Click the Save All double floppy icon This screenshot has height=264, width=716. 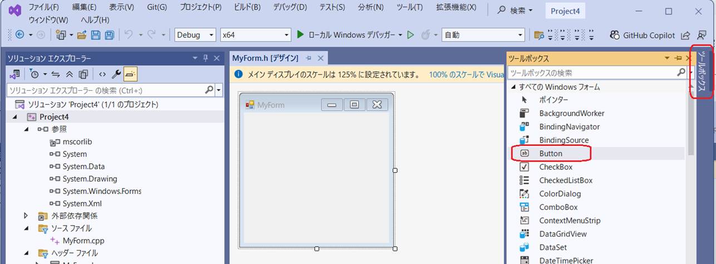click(109, 35)
